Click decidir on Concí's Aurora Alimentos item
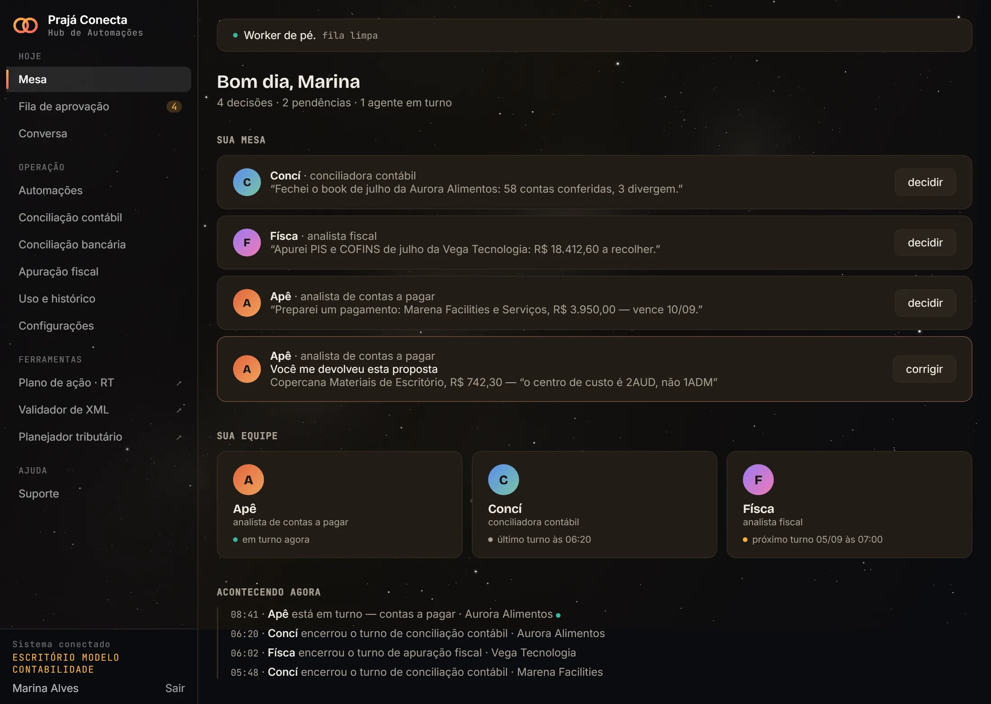 (x=925, y=182)
